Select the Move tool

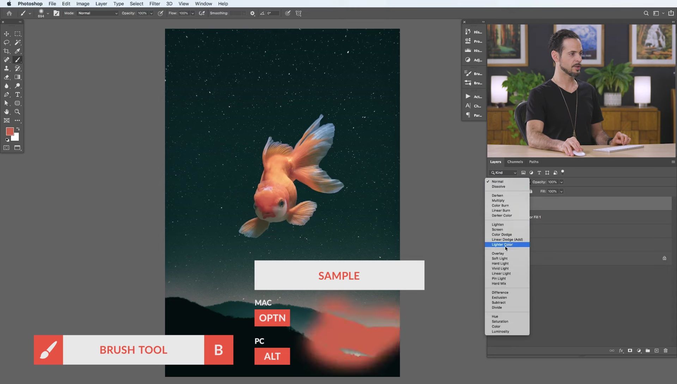(x=6, y=34)
